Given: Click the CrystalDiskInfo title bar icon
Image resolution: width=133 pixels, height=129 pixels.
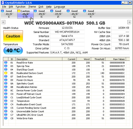Looking at the screenshot, I should (3, 3).
